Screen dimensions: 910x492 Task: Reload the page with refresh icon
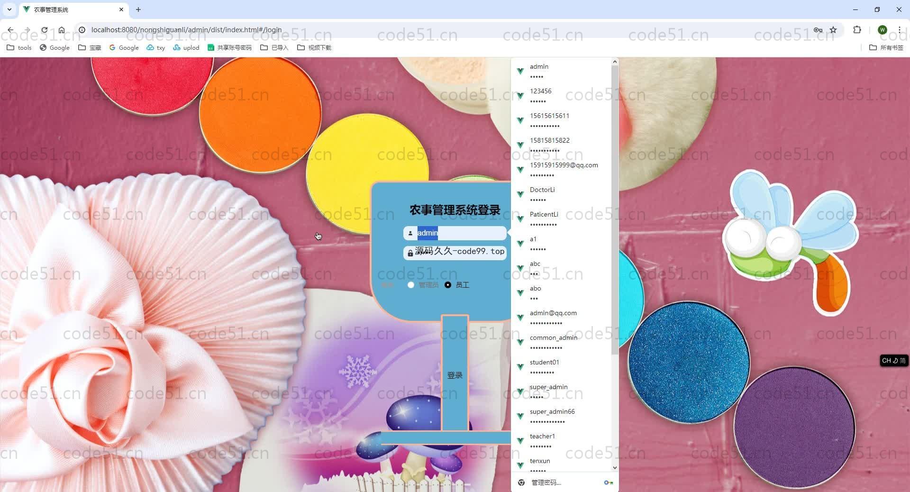(x=44, y=29)
